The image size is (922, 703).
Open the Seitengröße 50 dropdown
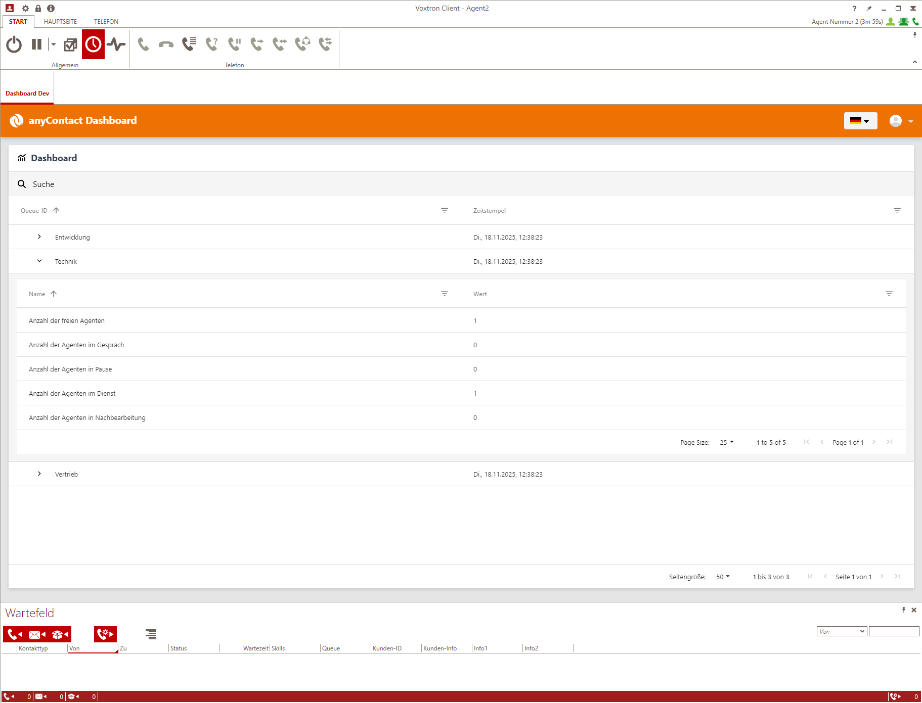pos(723,577)
